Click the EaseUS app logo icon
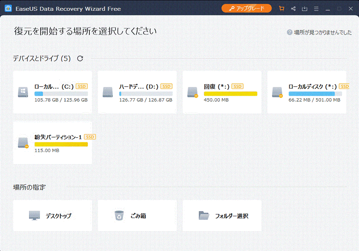359x251 pixels. pos(8,9)
